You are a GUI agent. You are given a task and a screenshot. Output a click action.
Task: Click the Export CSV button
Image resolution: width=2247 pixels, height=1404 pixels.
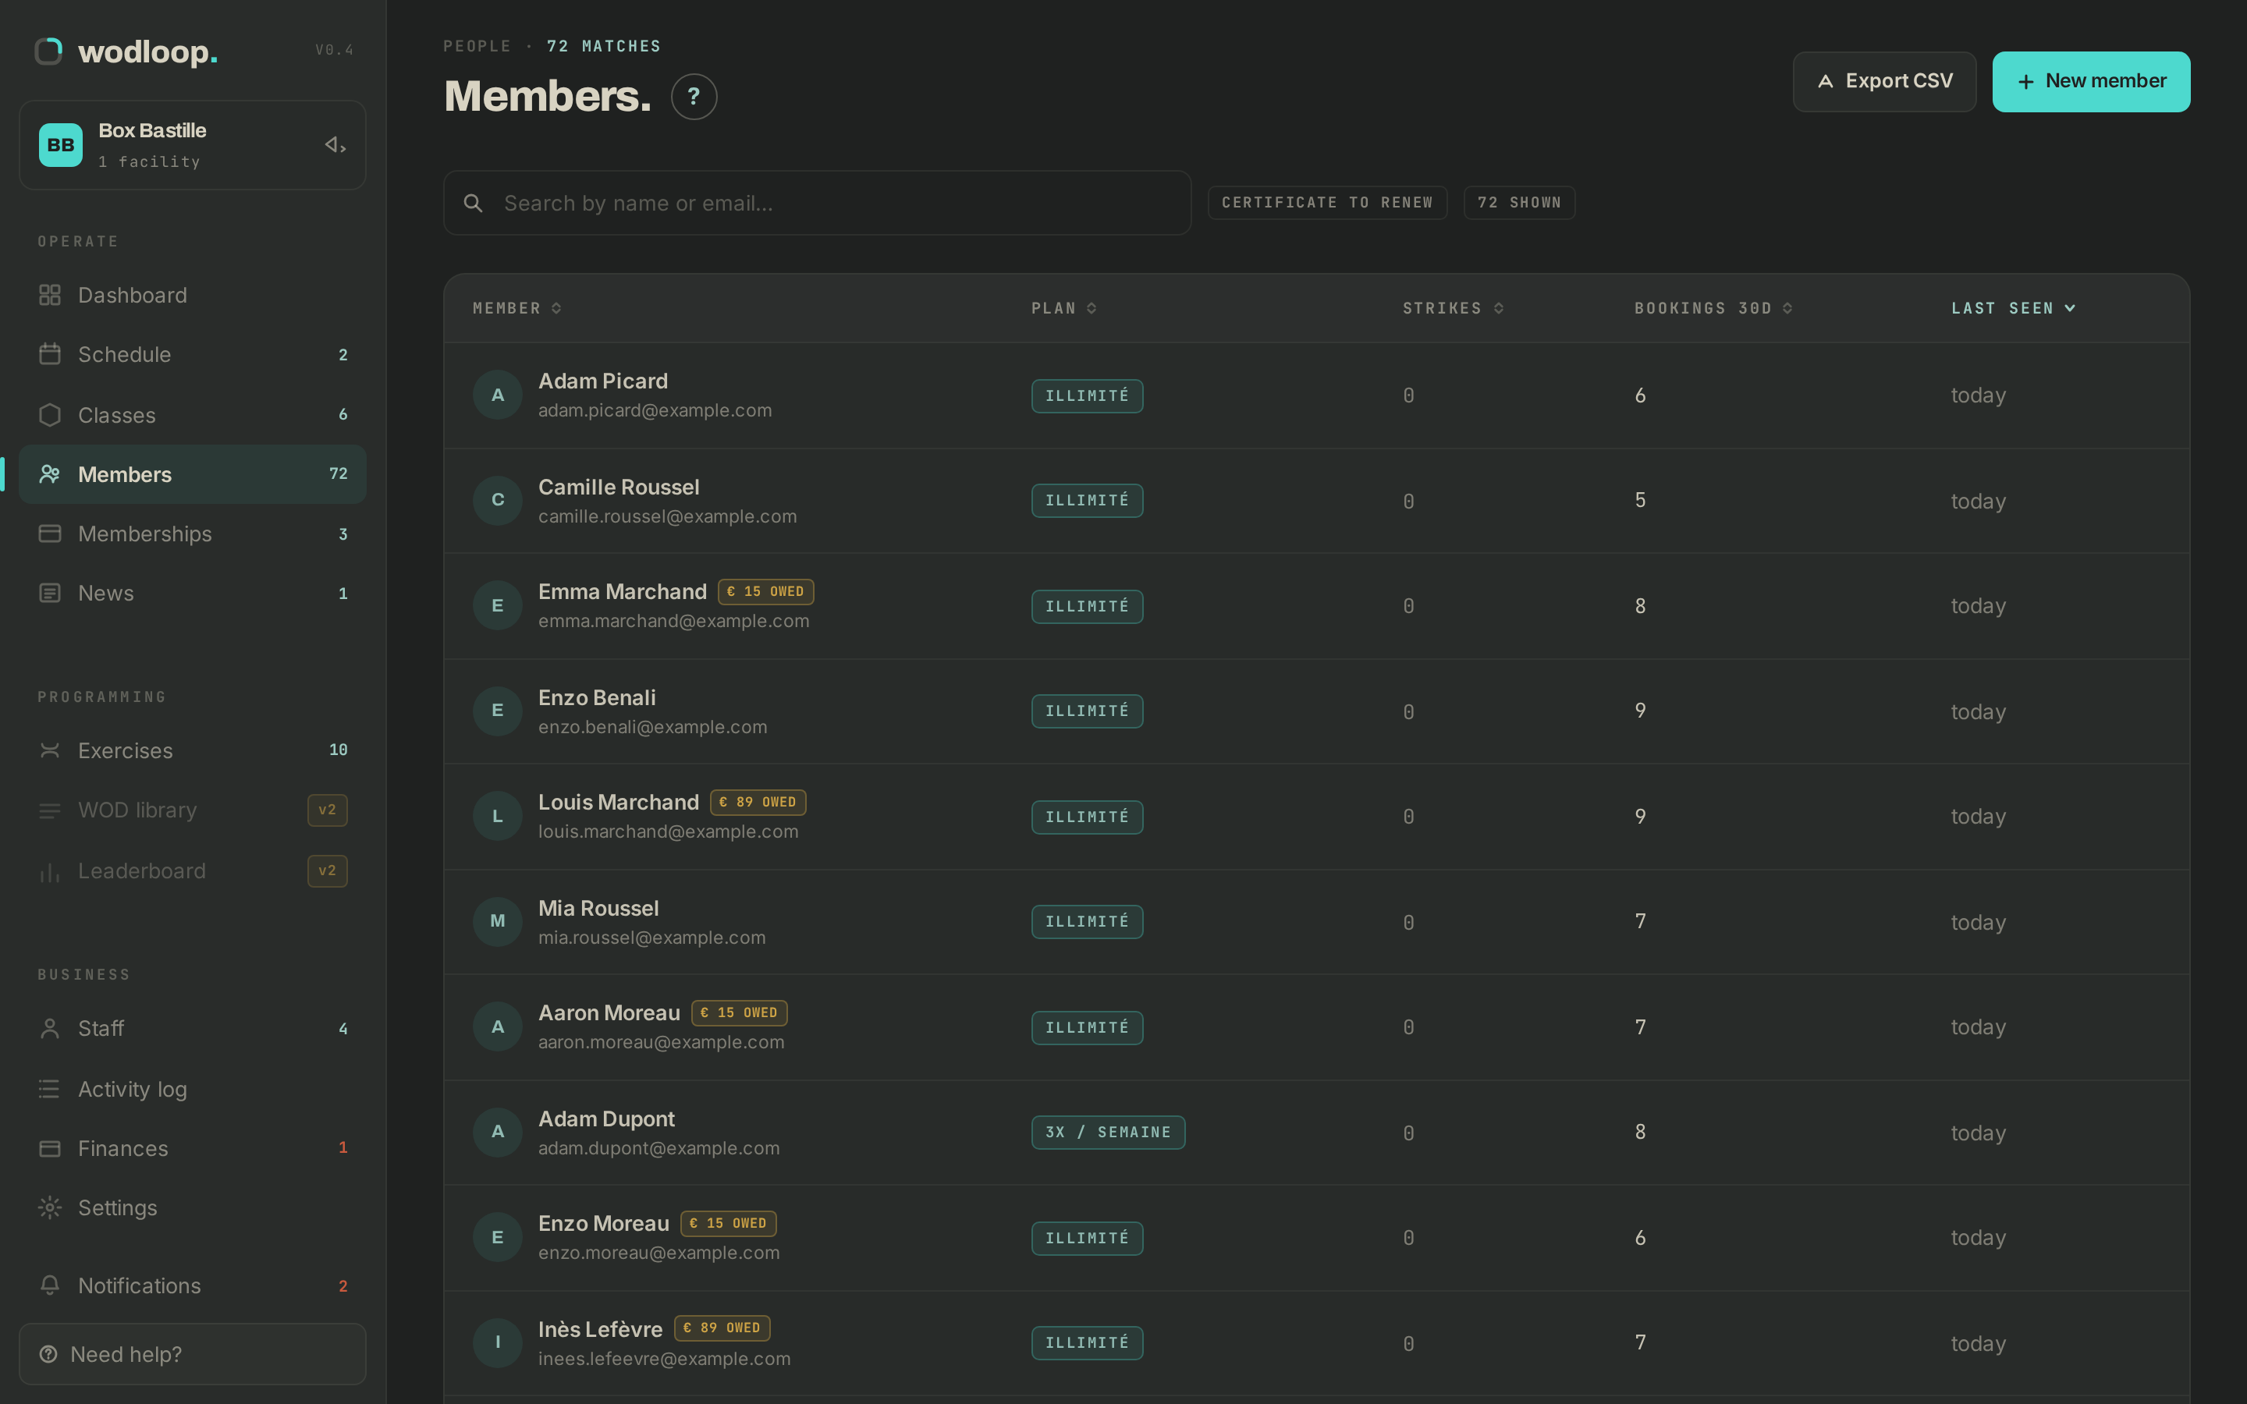pos(1884,82)
